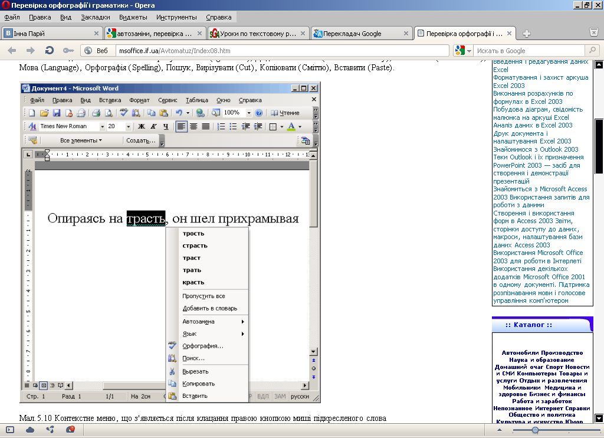Expand the Язык submenu
The image size is (604, 438).
(x=208, y=334)
